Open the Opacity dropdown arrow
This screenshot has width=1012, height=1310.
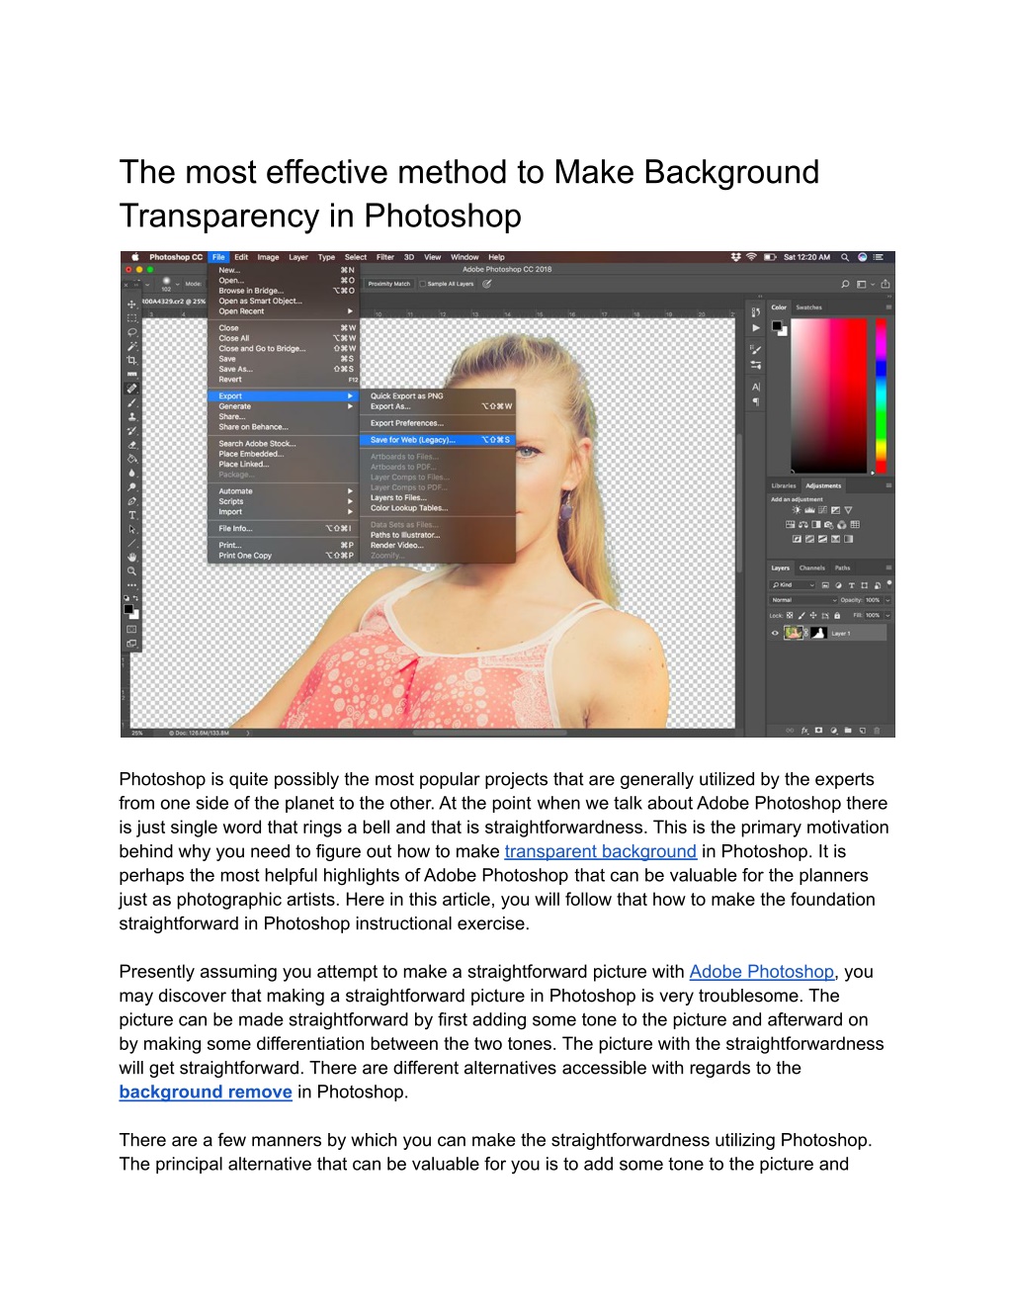pyautogui.click(x=887, y=600)
